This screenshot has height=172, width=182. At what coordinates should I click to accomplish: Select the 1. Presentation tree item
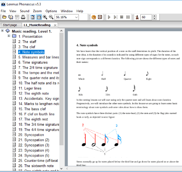30,37
